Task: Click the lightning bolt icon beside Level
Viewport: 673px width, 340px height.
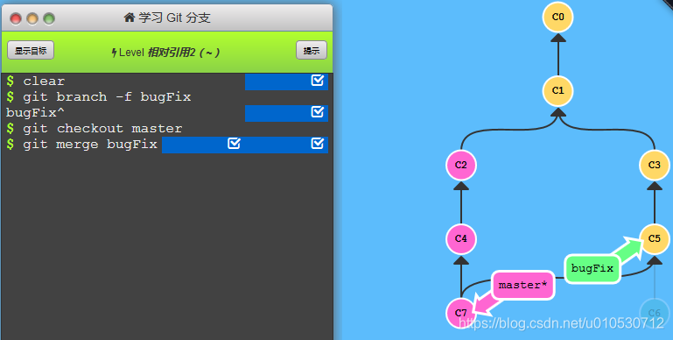Action: coord(114,53)
